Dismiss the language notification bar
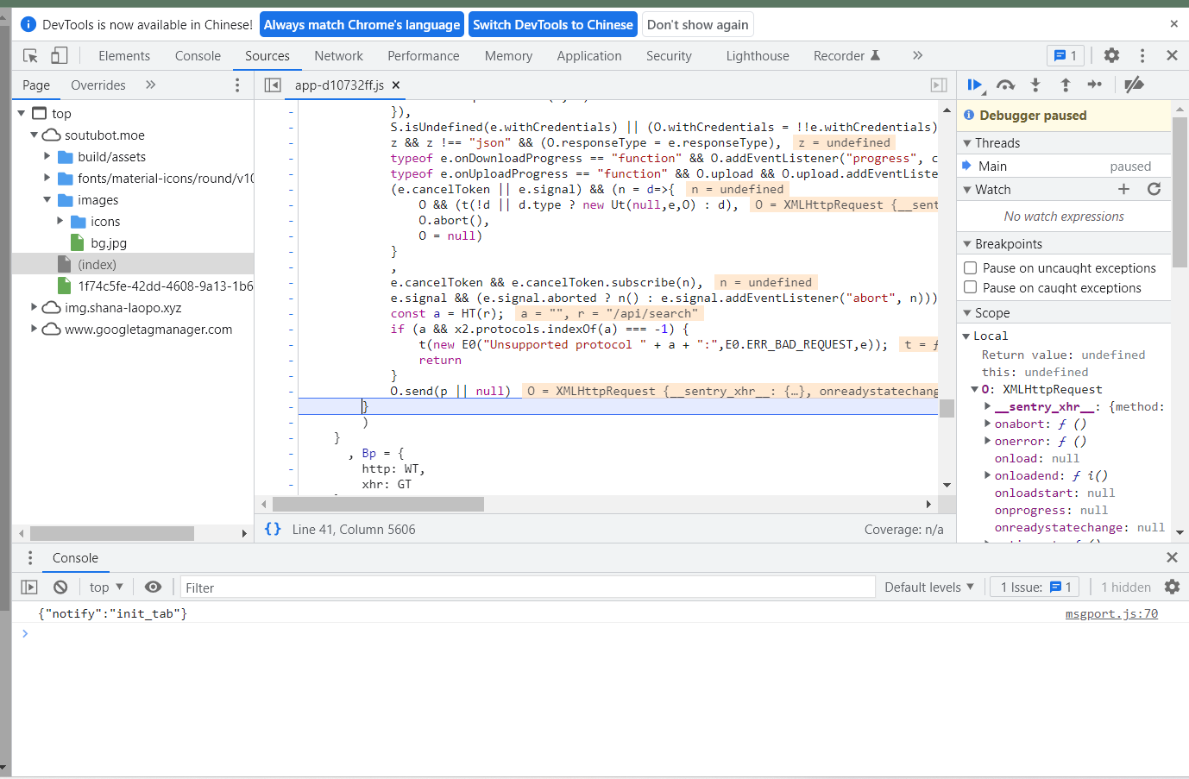The width and height of the screenshot is (1189, 779). point(1173,24)
